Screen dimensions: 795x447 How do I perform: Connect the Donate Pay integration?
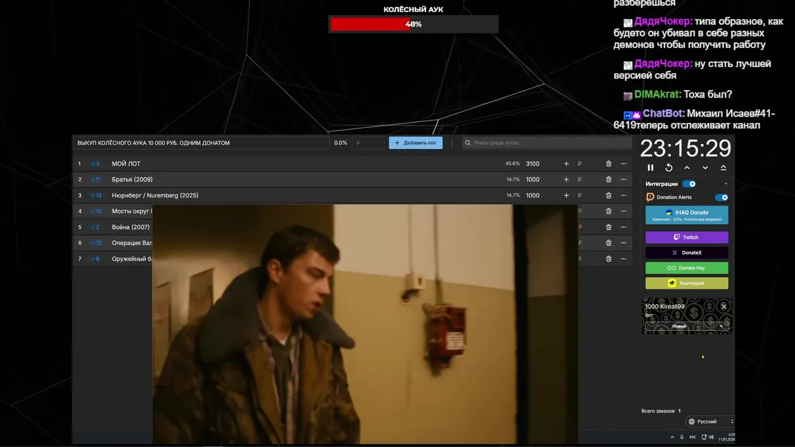tap(687, 268)
